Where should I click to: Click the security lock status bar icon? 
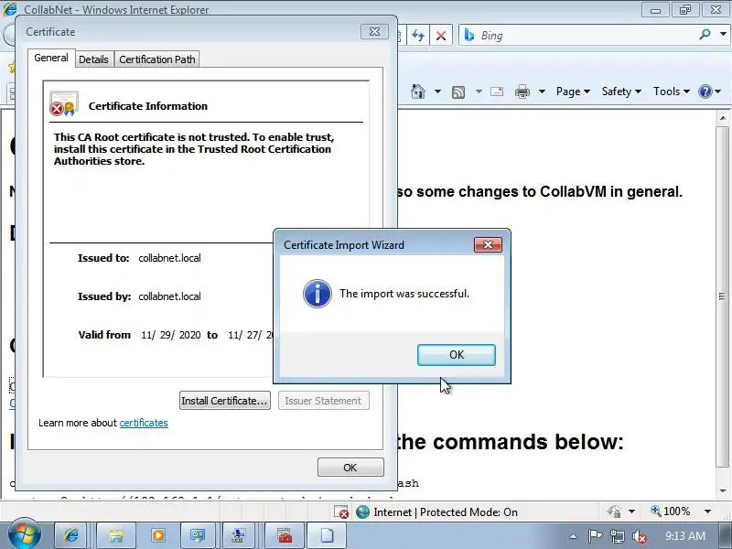click(614, 511)
